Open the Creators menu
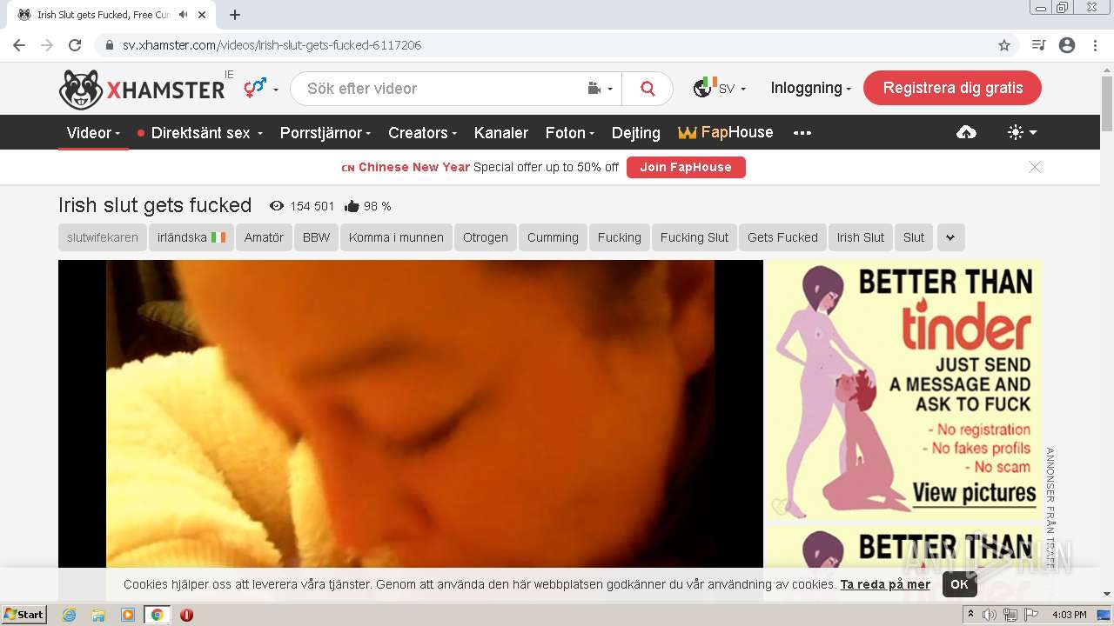 point(422,133)
